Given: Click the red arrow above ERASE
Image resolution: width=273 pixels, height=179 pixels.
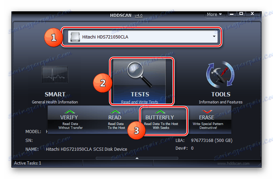Looking at the screenshot, I should click(207, 112).
